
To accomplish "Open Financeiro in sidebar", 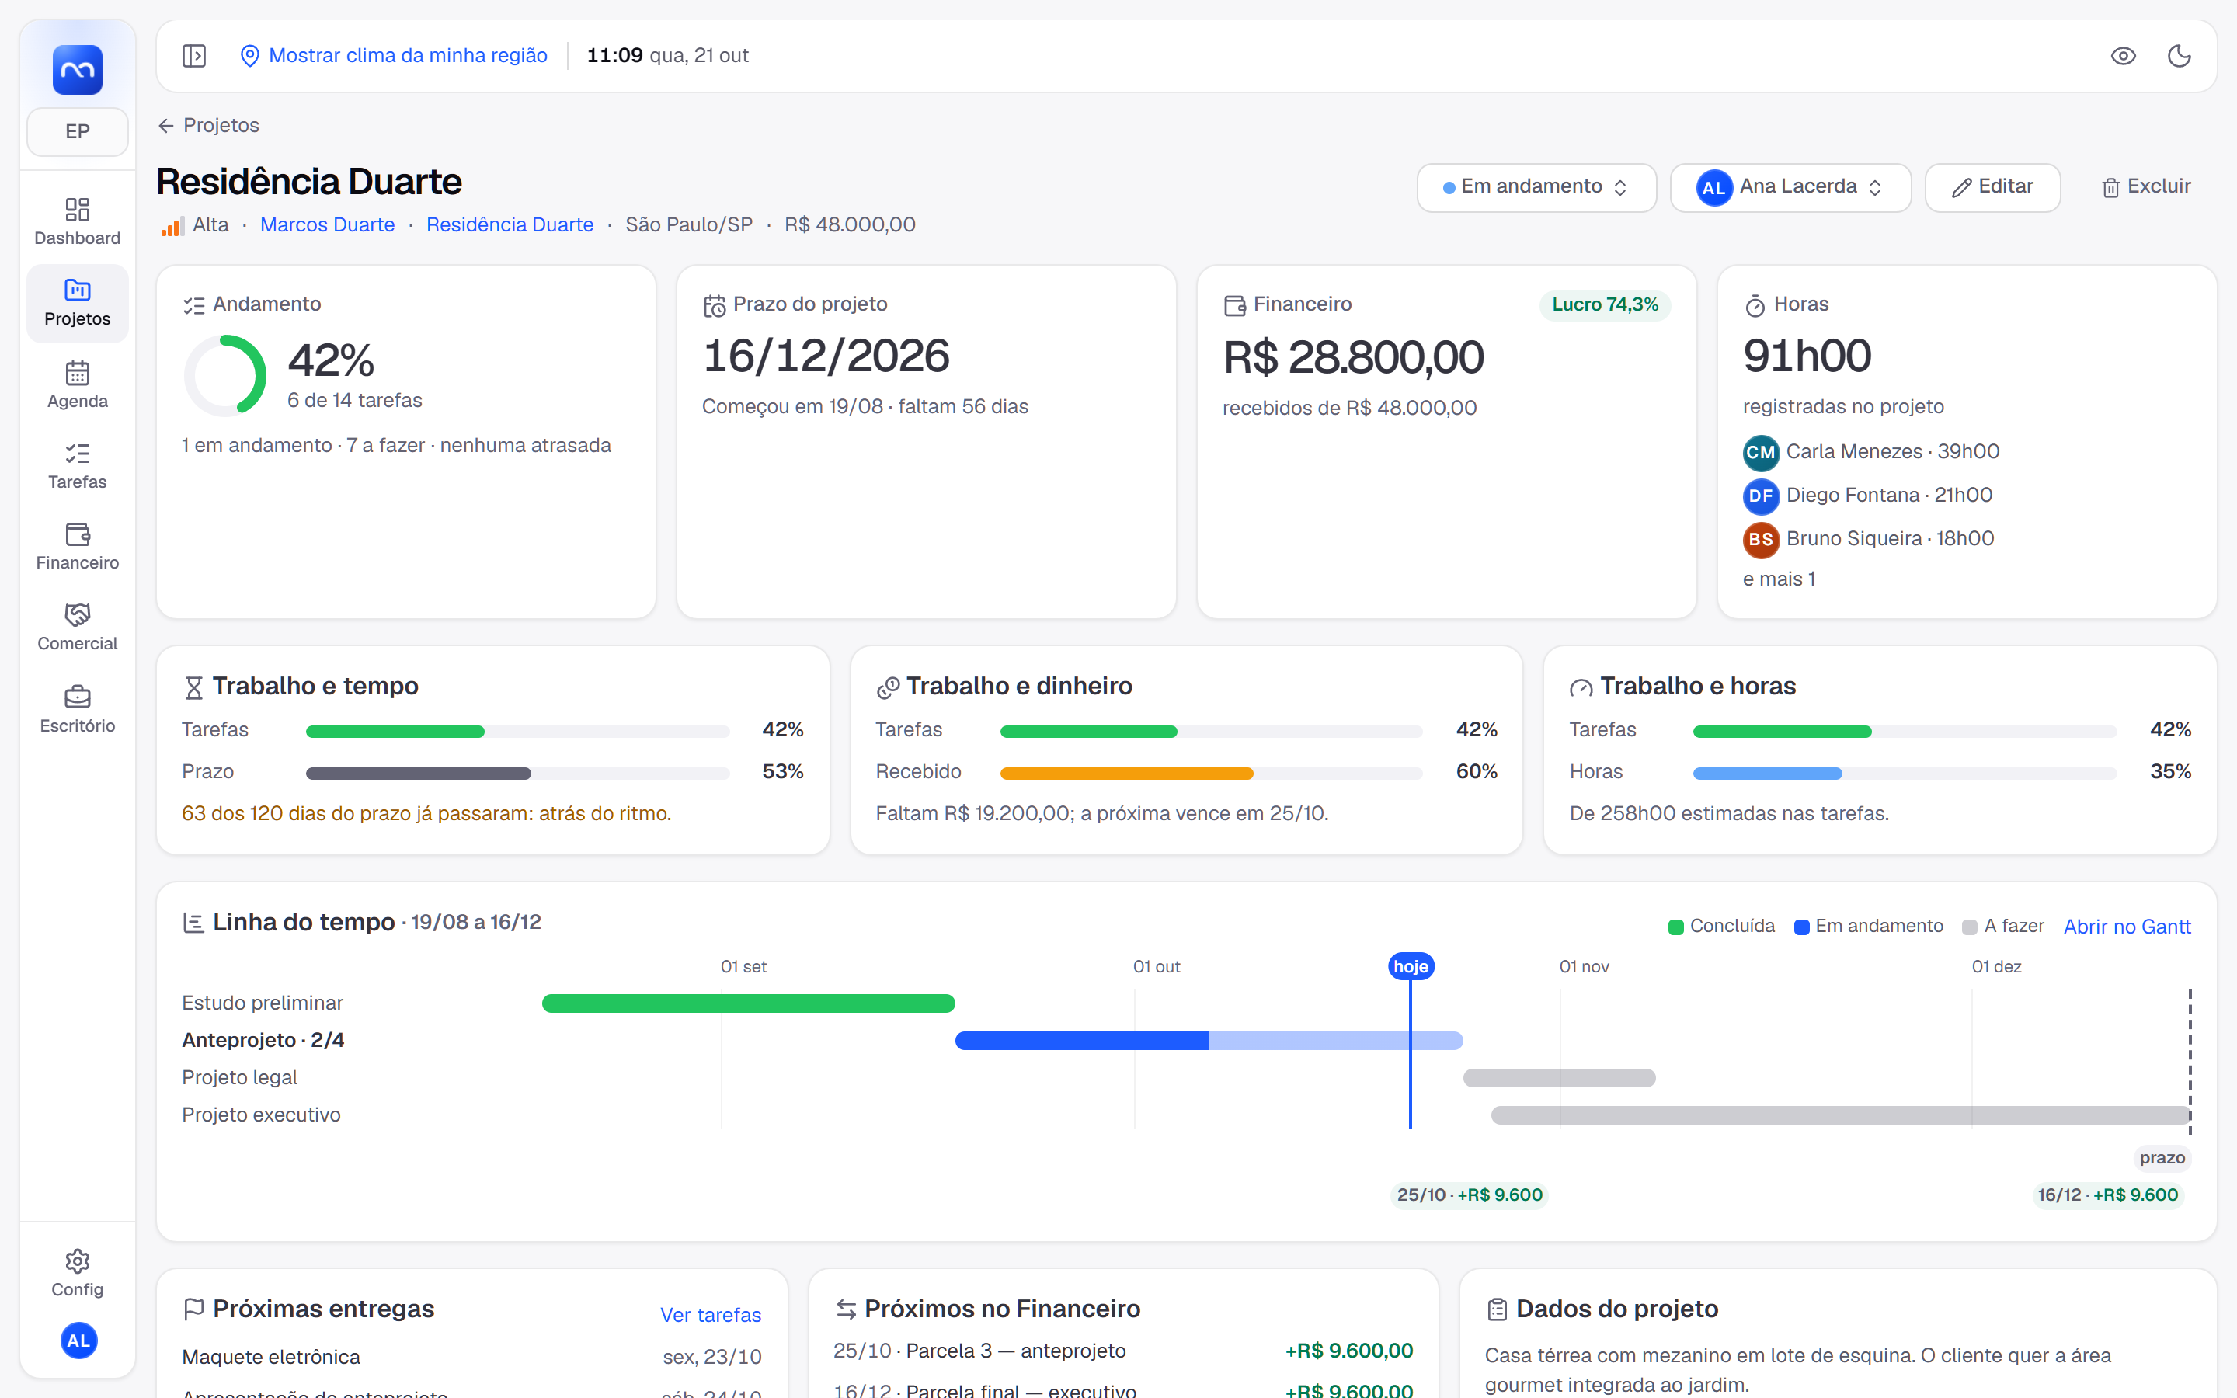I will 78,547.
